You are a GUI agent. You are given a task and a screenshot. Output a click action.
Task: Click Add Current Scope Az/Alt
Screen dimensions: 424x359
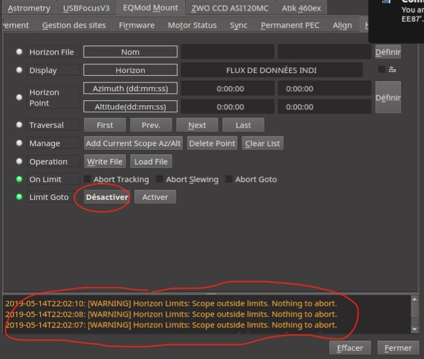(133, 143)
